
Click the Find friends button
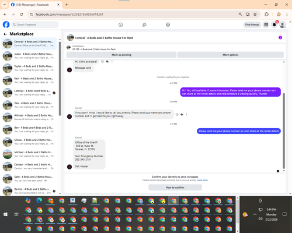click(252, 24)
